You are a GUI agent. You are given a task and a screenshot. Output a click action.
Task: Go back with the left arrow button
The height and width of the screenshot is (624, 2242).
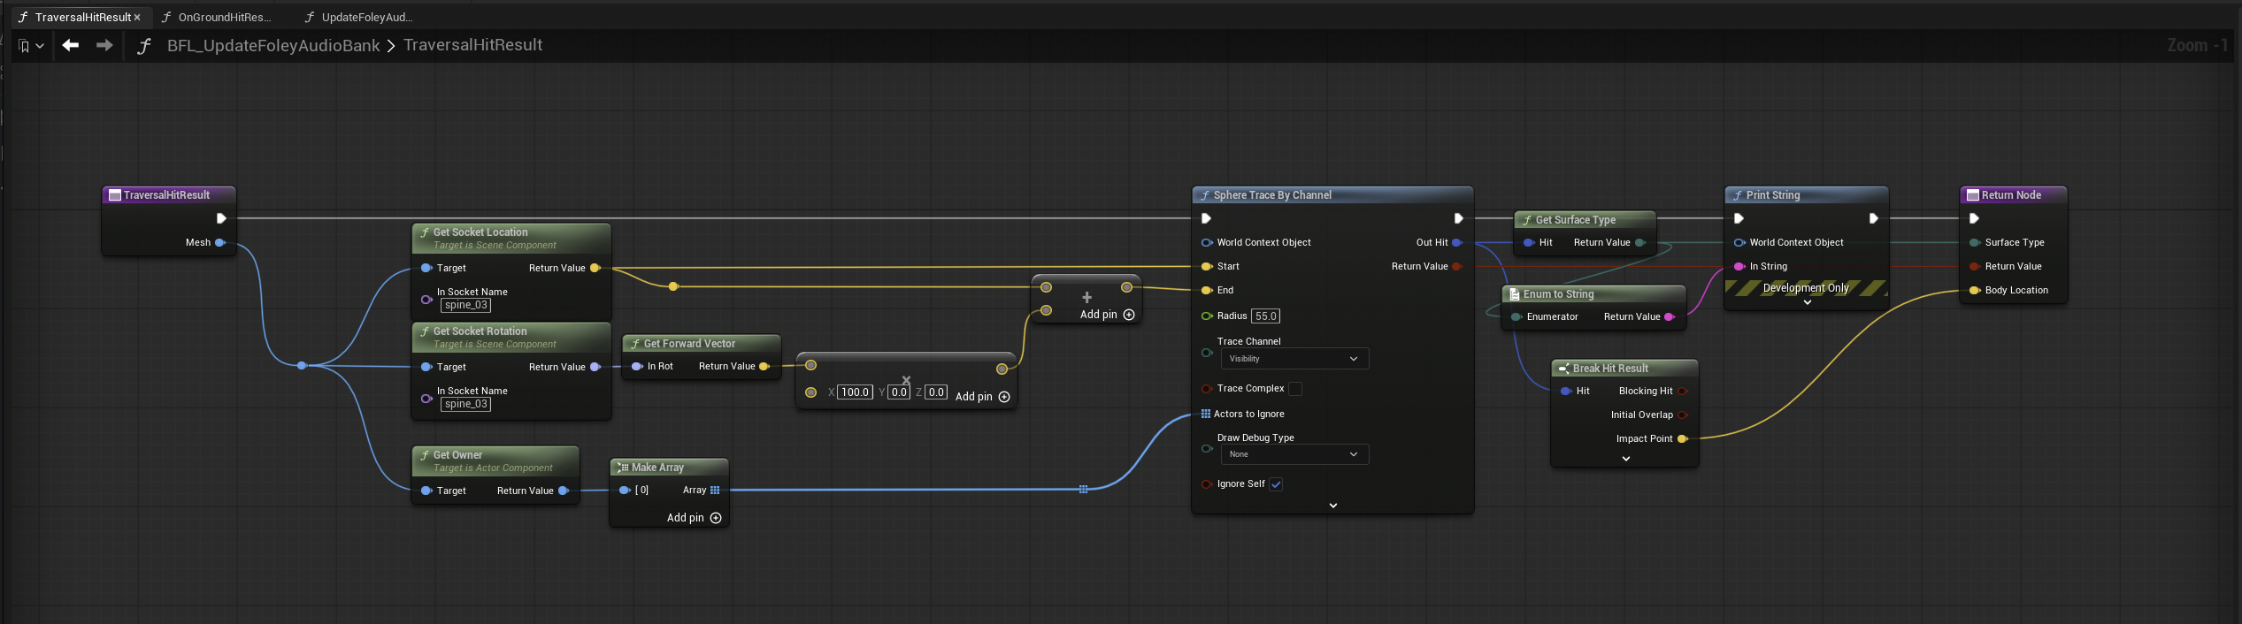[71, 45]
